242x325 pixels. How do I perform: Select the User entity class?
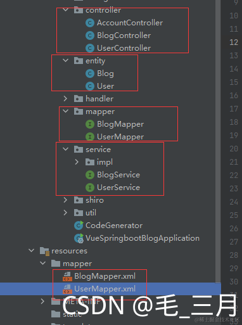105,86
